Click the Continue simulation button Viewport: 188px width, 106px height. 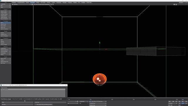pyautogui.click(x=50, y=102)
